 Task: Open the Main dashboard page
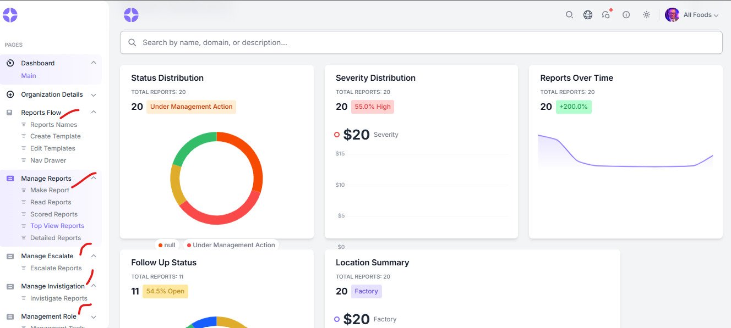pos(29,76)
